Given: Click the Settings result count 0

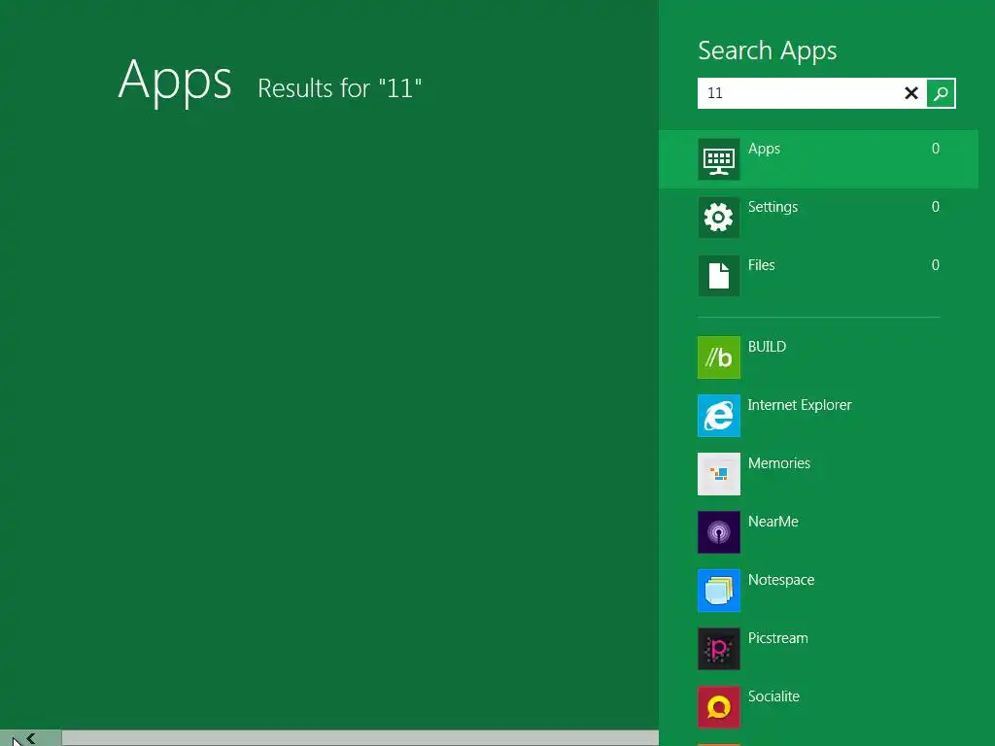Looking at the screenshot, I should 936,207.
